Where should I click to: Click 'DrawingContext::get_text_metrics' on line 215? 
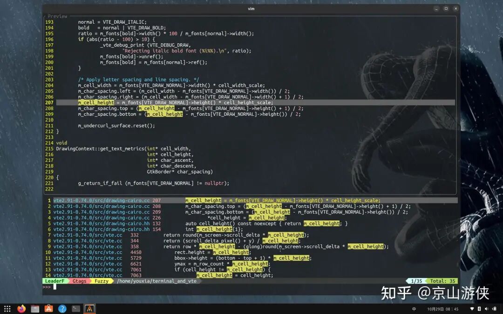(x=100, y=149)
